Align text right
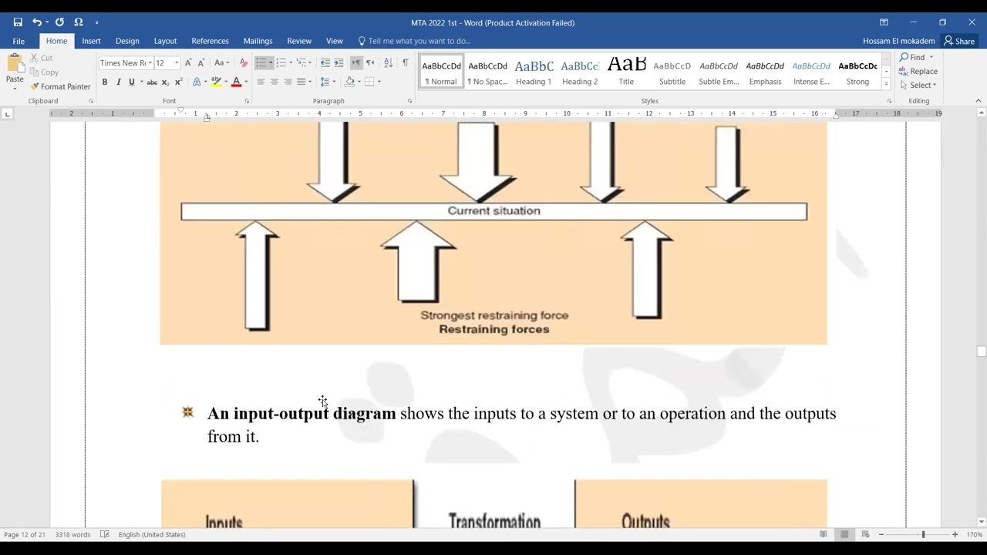This screenshot has height=555, width=987. pos(288,82)
